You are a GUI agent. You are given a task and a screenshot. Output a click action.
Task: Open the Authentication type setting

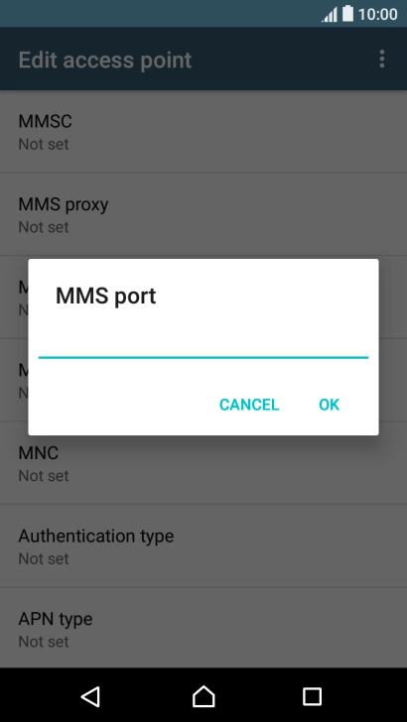203,546
